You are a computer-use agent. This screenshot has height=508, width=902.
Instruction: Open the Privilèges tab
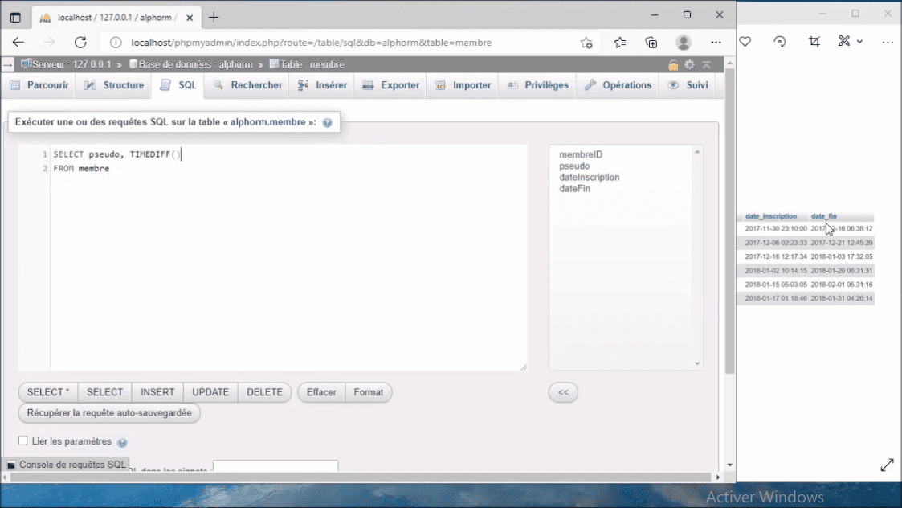(x=538, y=85)
